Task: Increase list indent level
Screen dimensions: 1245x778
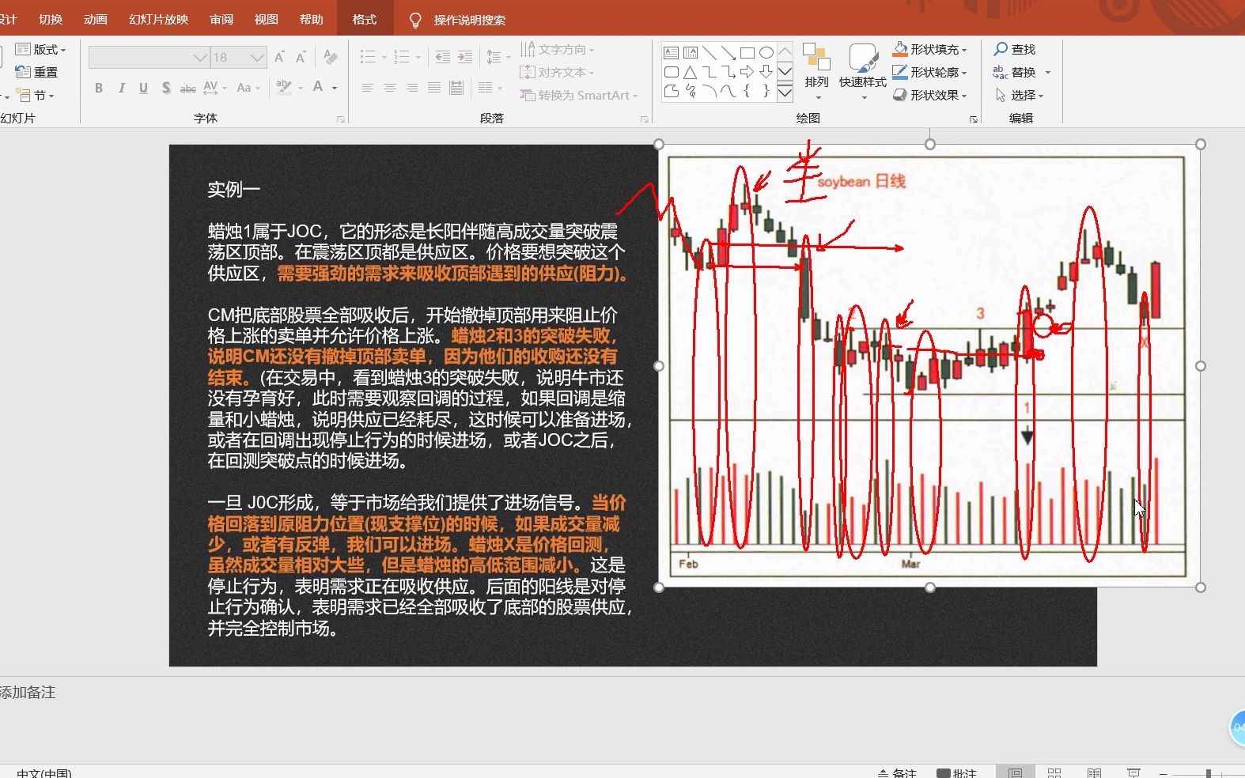Action: [x=465, y=57]
